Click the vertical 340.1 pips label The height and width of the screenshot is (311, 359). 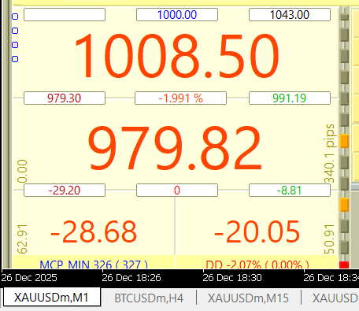pos(329,154)
